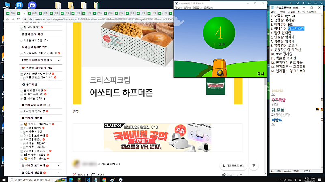
Task: Click the cafe.naver.com address bar
Action: [x=100, y=19]
